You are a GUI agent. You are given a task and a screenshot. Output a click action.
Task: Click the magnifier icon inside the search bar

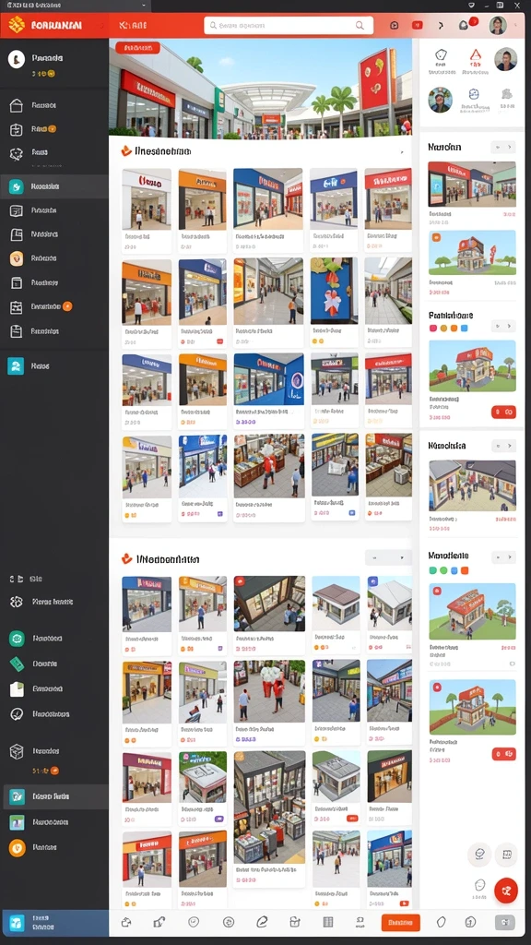[x=360, y=25]
